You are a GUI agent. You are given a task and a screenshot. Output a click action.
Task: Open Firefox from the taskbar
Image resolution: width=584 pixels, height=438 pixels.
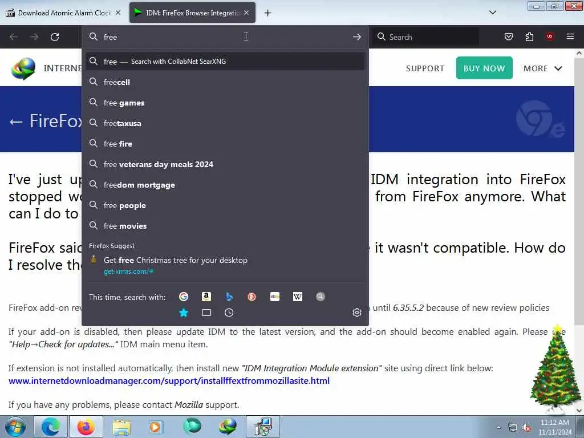(86, 427)
